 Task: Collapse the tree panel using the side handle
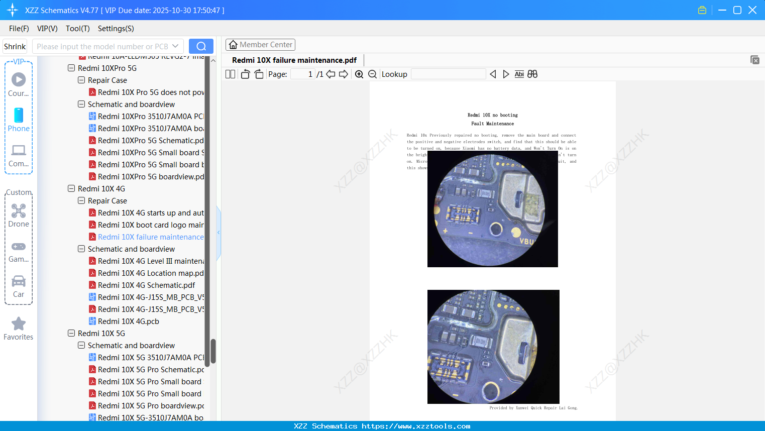tap(218, 233)
